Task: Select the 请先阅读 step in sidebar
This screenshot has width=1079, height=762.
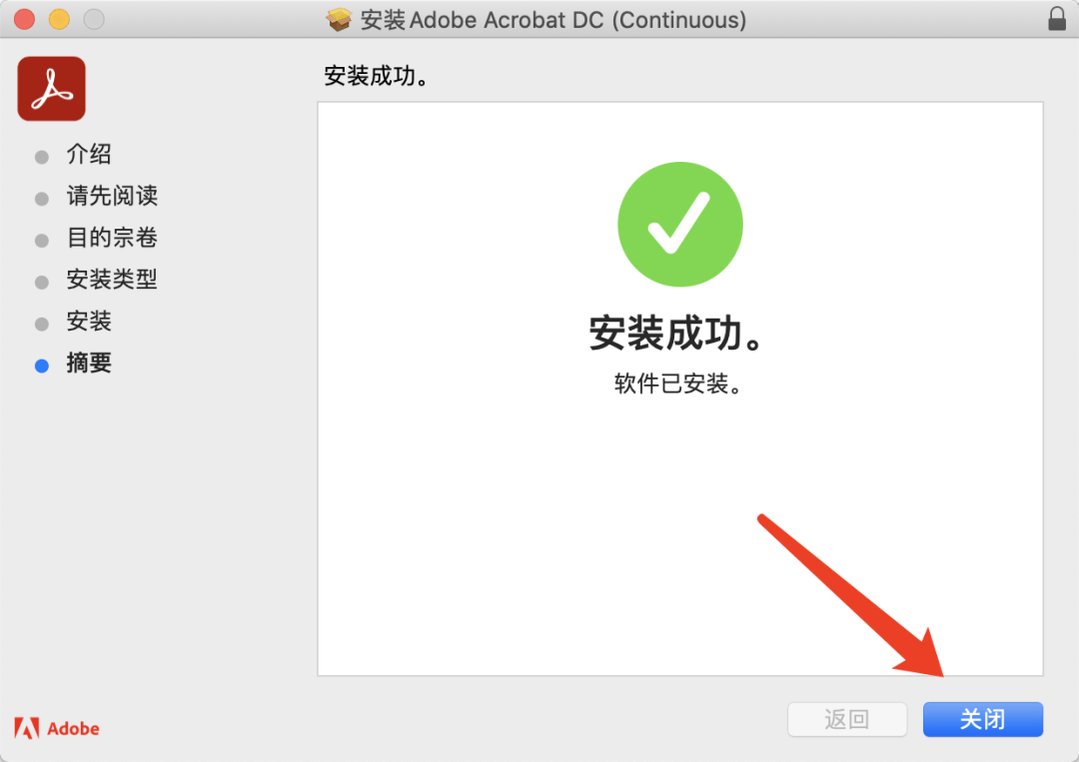Action: tap(112, 196)
